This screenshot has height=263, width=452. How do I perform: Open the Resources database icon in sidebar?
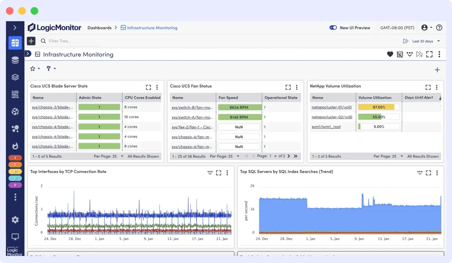(x=15, y=60)
